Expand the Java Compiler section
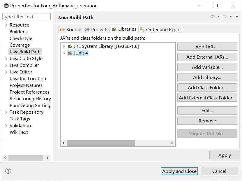Viewport: 242px width, 181px height. click(x=6, y=65)
